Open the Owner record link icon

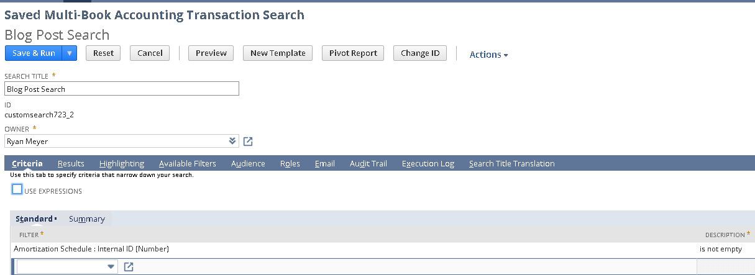[x=248, y=142]
